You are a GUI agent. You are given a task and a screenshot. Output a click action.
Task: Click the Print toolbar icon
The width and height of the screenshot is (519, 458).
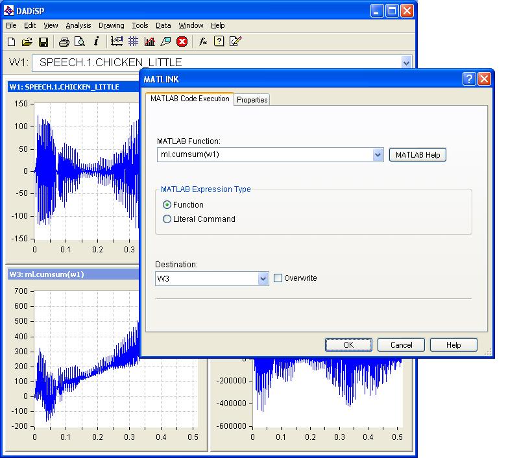(x=64, y=42)
